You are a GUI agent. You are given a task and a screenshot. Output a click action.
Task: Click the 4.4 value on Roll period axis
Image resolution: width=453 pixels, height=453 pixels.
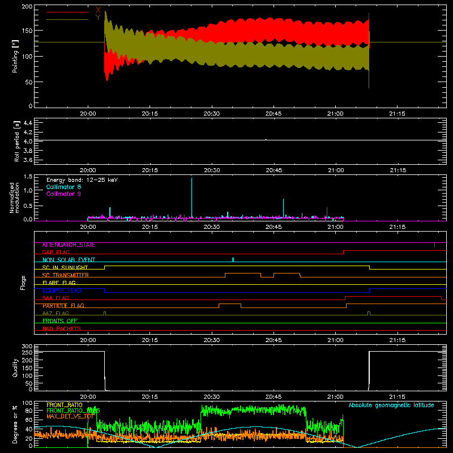click(x=28, y=123)
